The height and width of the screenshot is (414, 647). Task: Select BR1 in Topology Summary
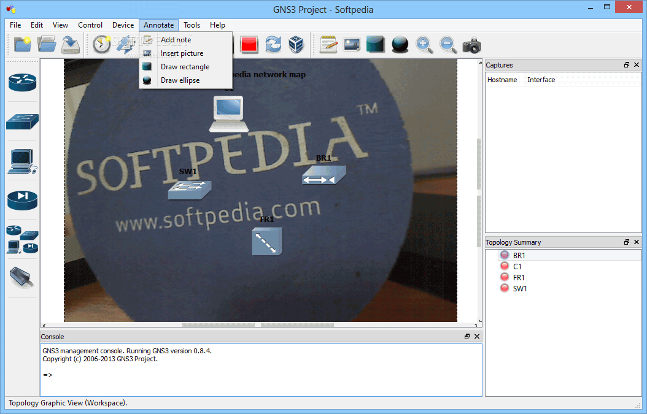(519, 256)
